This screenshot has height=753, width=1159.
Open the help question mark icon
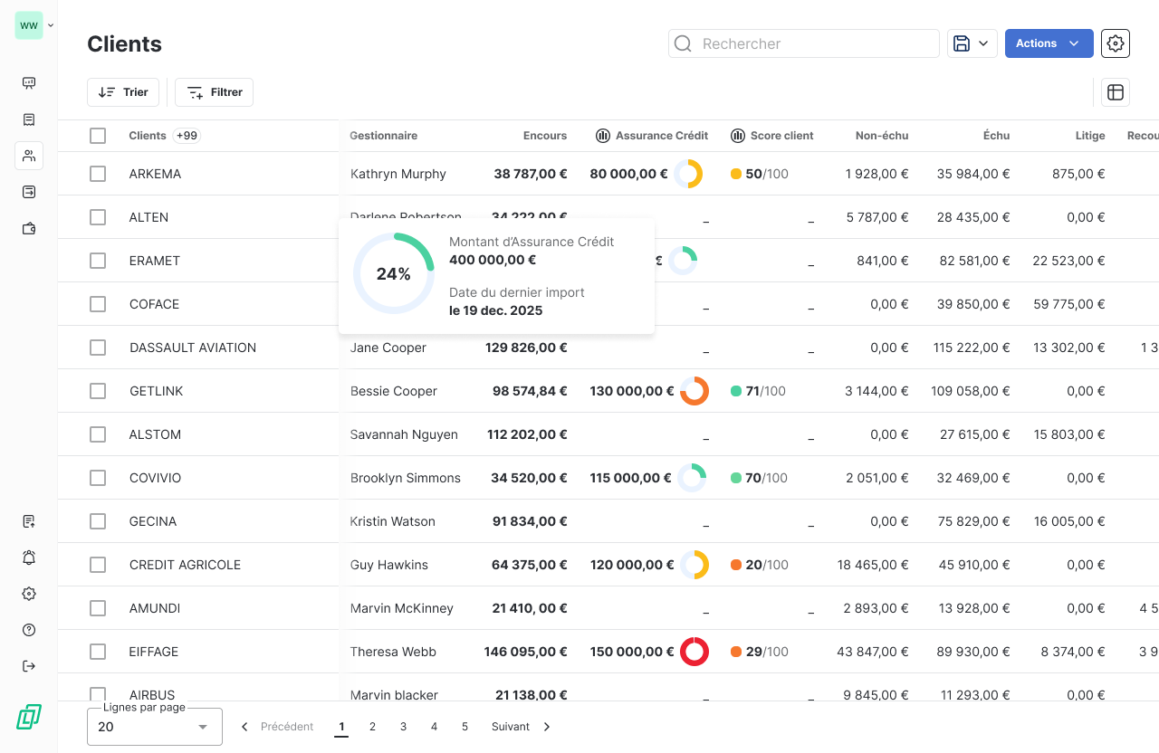(x=29, y=630)
